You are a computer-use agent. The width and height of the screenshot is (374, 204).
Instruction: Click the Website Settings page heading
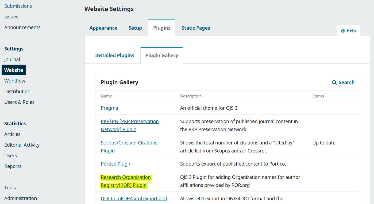coord(109,9)
